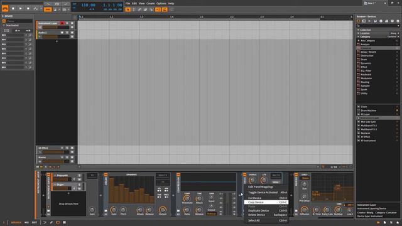Select the Eraser tool in toolbar
402x226 pixels.
tap(146, 9)
